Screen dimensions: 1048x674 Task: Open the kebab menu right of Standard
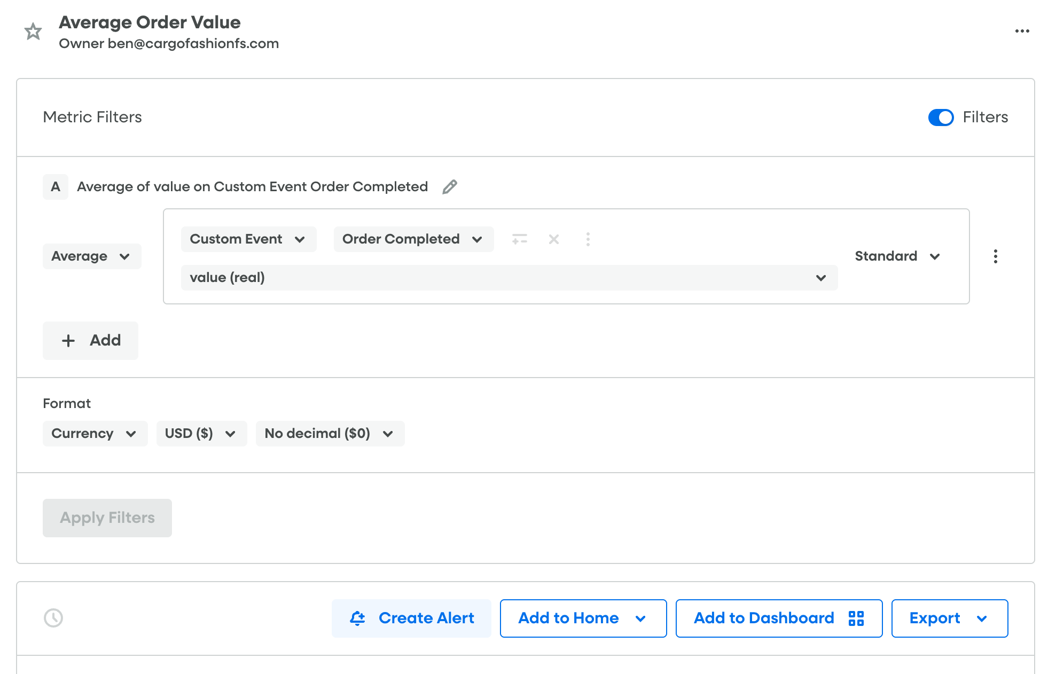[995, 256]
